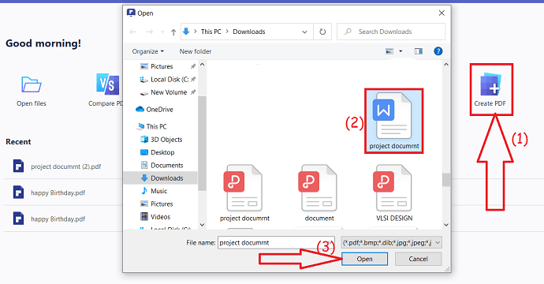Click the Documents folder icon
Viewport: 544px width, 284px height.
tap(144, 165)
